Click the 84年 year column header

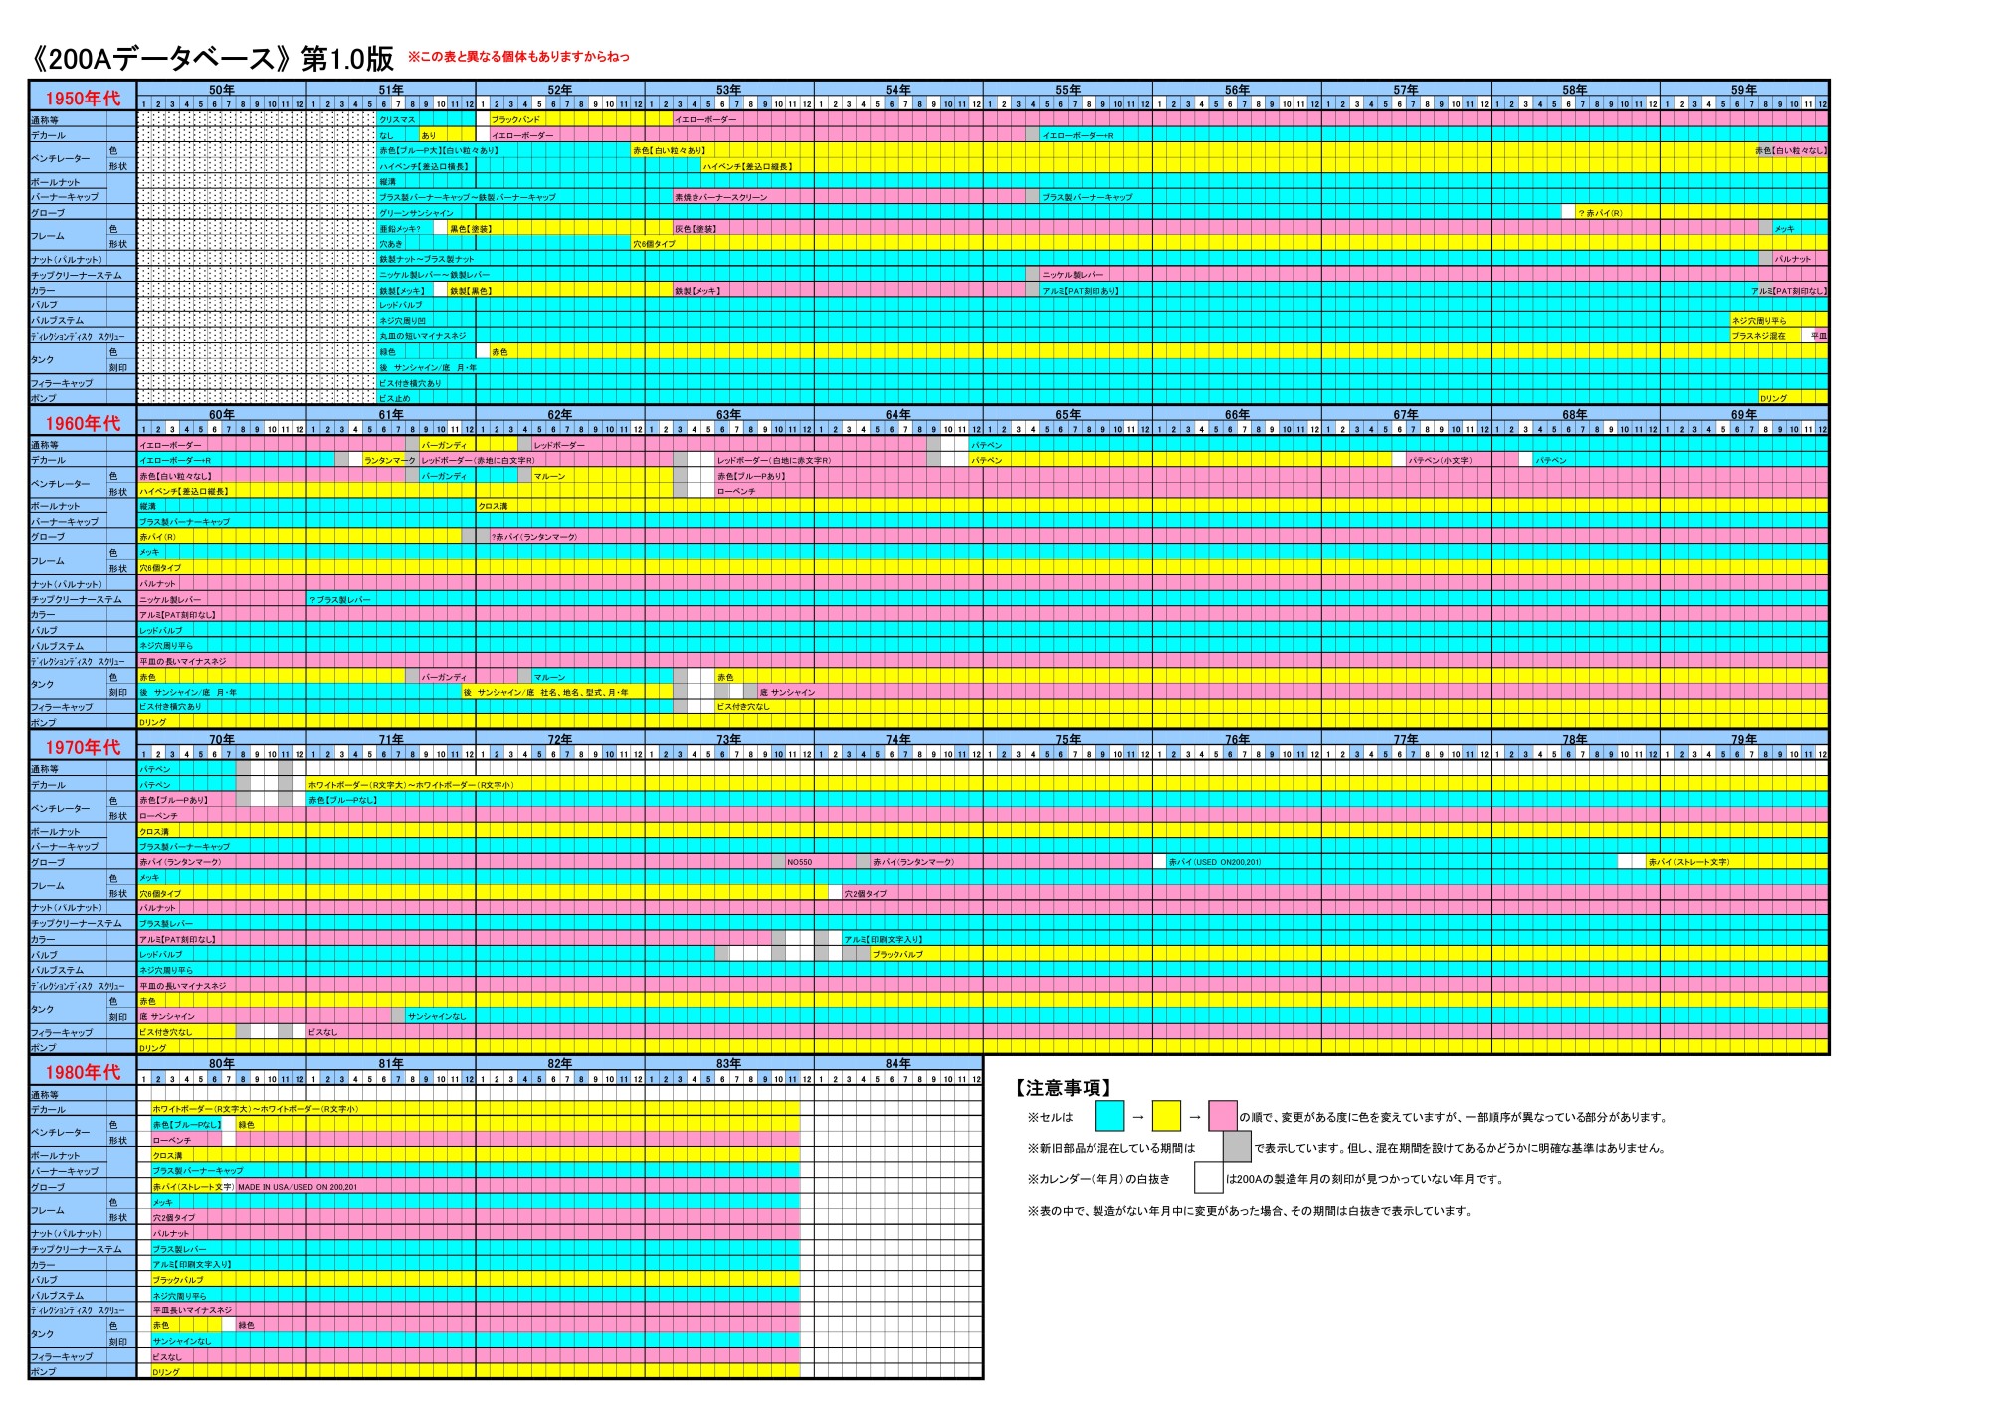[898, 1064]
